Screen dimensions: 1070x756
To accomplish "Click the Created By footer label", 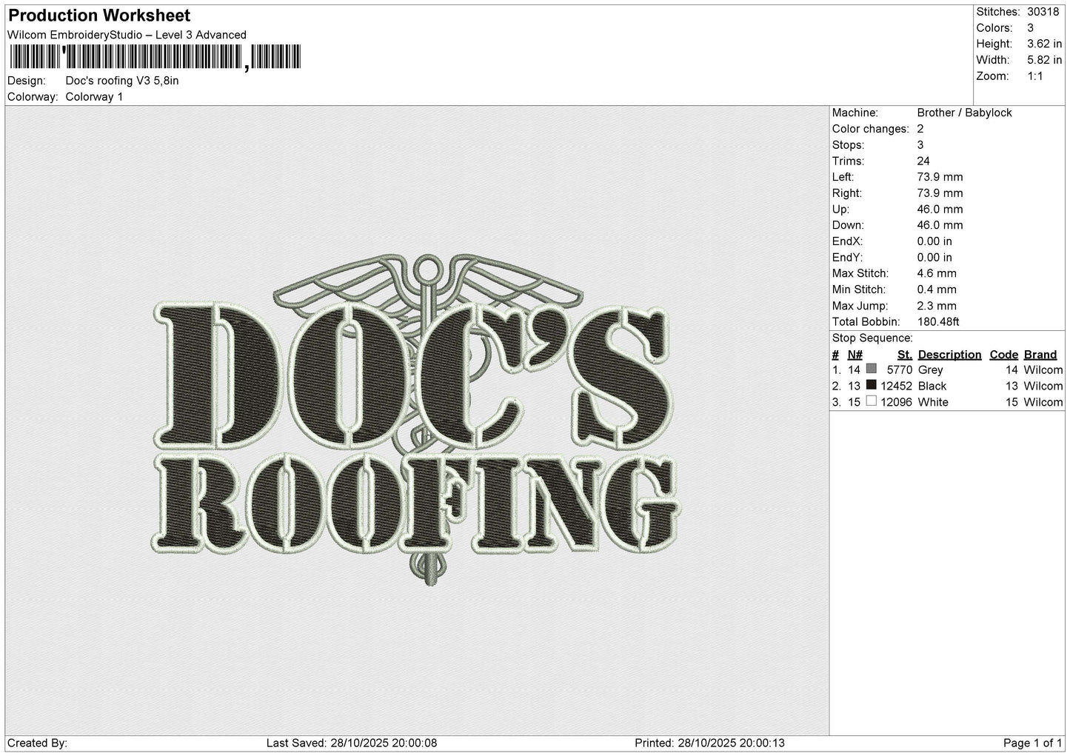I will [38, 743].
